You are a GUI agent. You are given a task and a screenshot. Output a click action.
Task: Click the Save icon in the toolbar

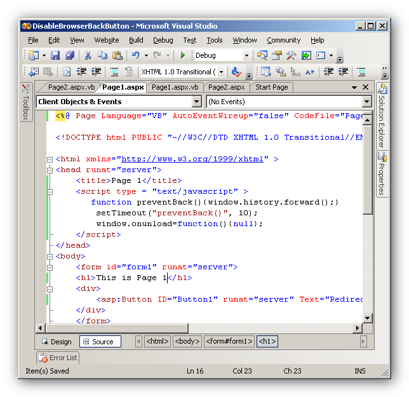point(55,56)
